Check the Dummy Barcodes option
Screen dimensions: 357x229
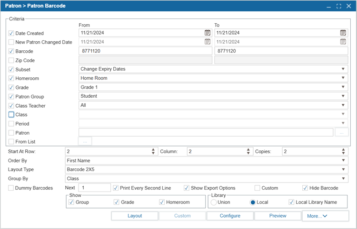(10, 188)
